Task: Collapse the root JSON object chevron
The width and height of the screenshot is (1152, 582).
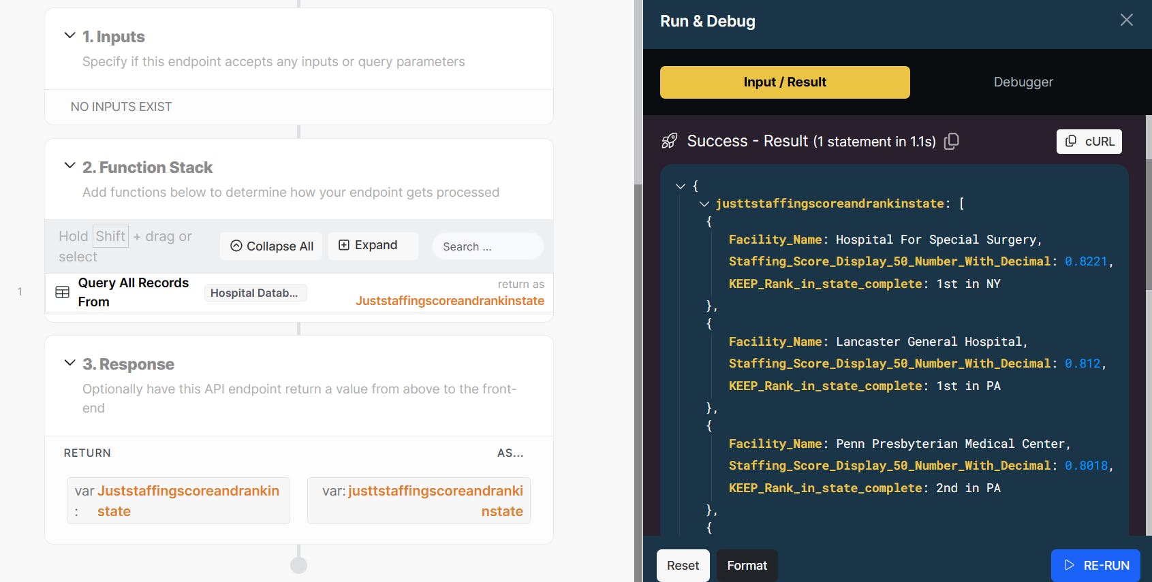Action: coord(680,186)
